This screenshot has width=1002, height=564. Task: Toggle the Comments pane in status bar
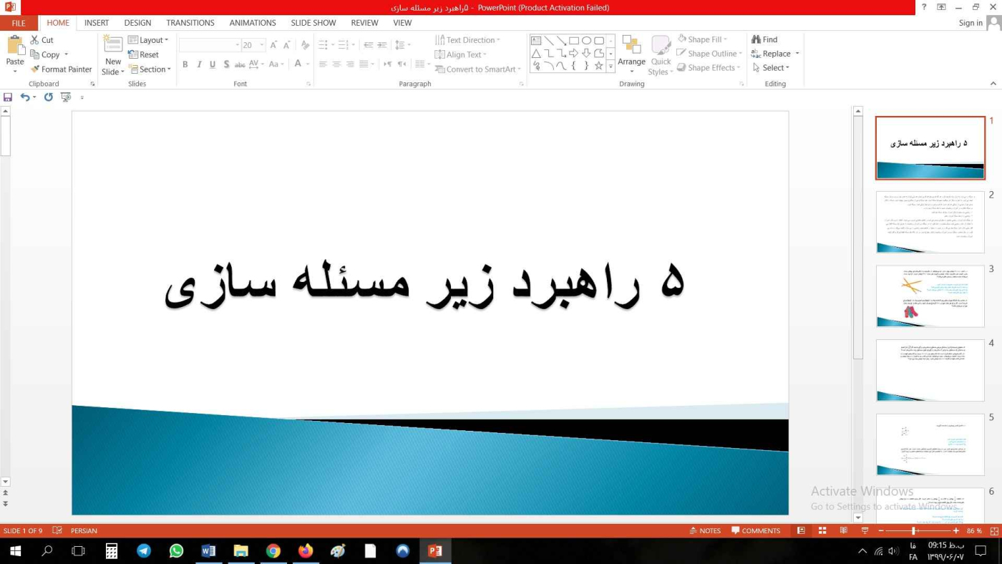pyautogui.click(x=756, y=531)
